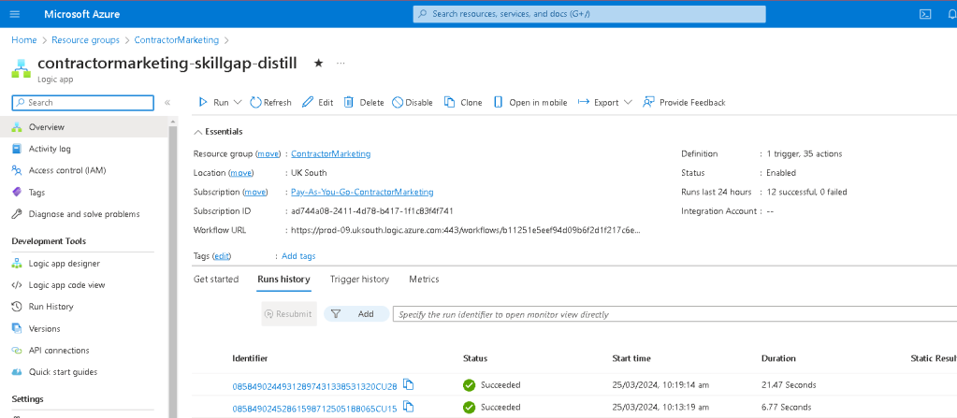Expand the Run dropdown arrow
This screenshot has width=957, height=418.
coord(238,103)
